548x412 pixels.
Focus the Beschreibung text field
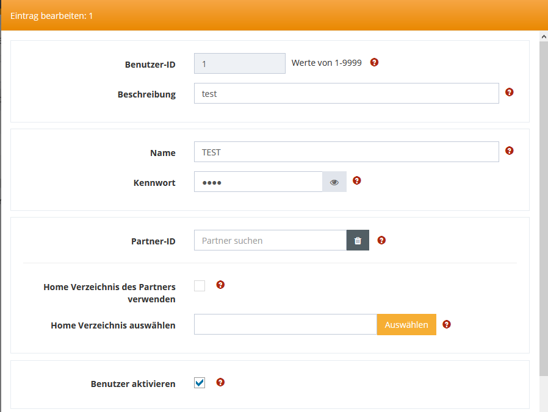click(346, 94)
